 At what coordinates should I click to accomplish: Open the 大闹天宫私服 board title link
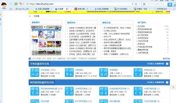click(150, 89)
